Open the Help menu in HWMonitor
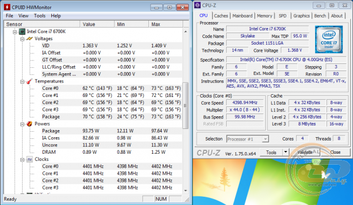The width and height of the screenshot is (353, 205). [56, 16]
